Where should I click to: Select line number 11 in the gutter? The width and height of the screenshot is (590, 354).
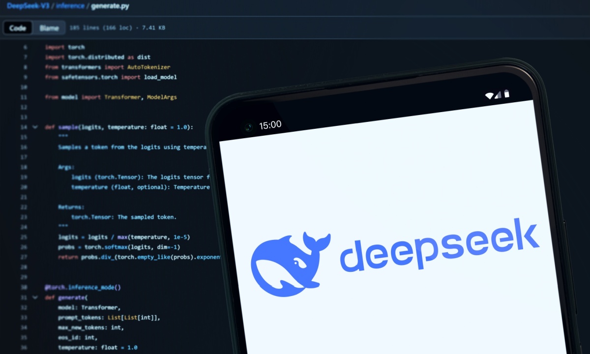[x=24, y=97]
